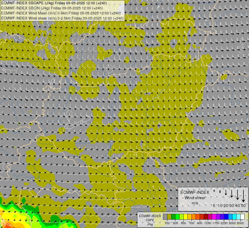Click the white CAPE swatch above 5000
This screenshot has height=228, width=249.
(x=242, y=217)
